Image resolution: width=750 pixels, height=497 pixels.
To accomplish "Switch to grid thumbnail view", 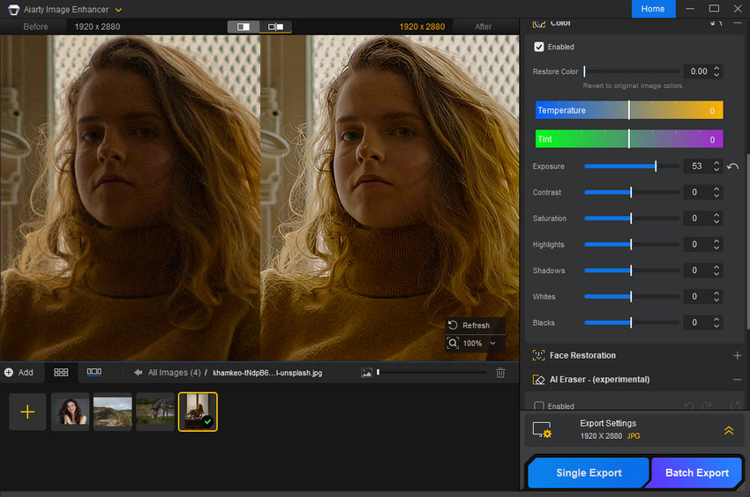I will pos(61,373).
